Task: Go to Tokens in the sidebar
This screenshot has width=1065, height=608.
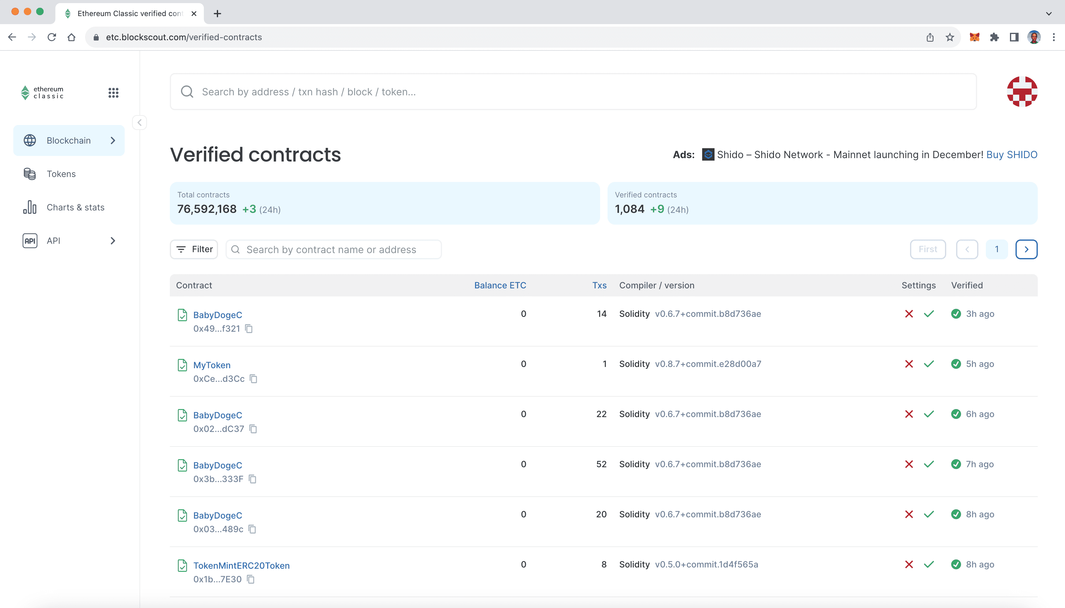Action: tap(61, 174)
